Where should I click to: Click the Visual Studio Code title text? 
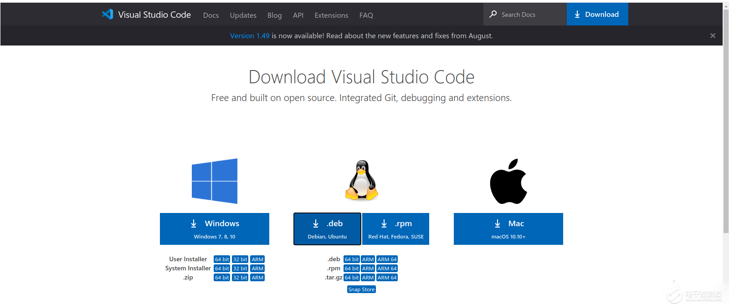154,15
